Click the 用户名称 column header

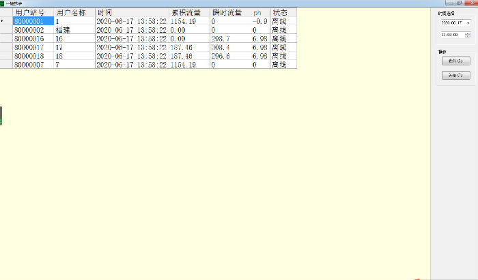pyautogui.click(x=74, y=13)
